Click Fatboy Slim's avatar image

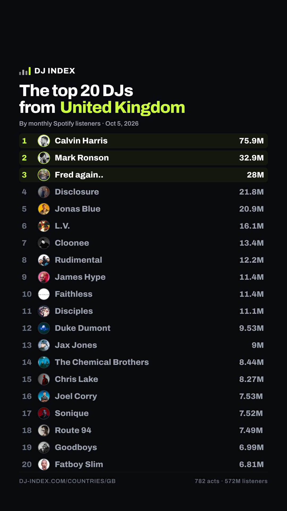[x=44, y=464]
